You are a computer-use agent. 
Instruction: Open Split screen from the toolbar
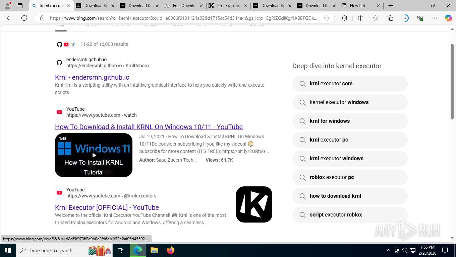click(x=360, y=18)
